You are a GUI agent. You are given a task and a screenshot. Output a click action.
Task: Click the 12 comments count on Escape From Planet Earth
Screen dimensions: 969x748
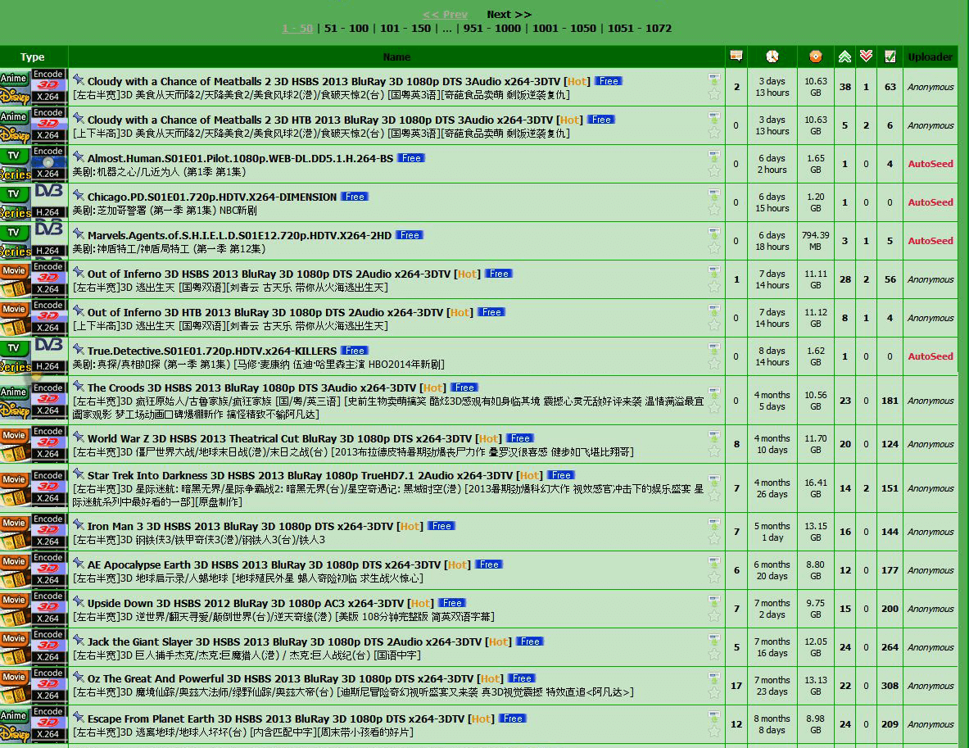[736, 724]
